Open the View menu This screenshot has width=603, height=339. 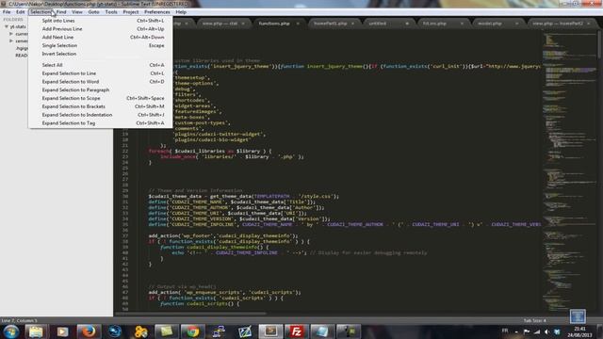click(77, 12)
